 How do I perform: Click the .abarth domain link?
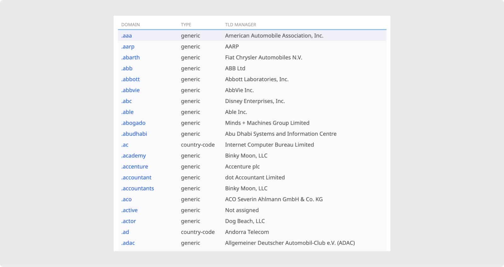130,58
